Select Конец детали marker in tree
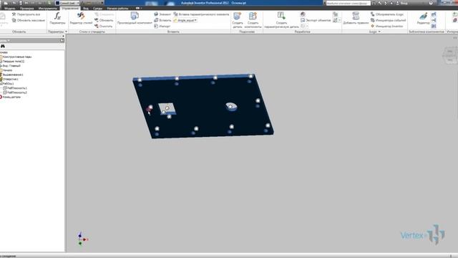Screen dimensions: 458x258 coord(11,97)
